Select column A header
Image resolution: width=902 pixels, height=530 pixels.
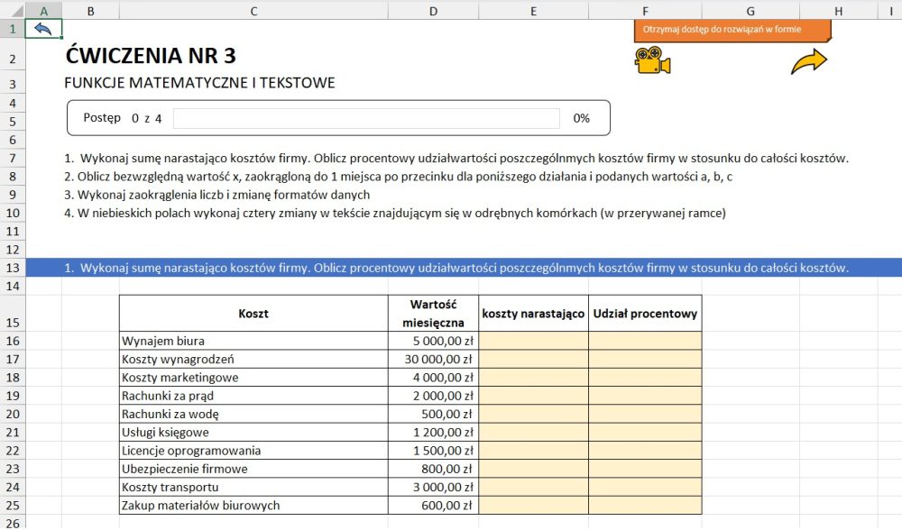[43, 10]
